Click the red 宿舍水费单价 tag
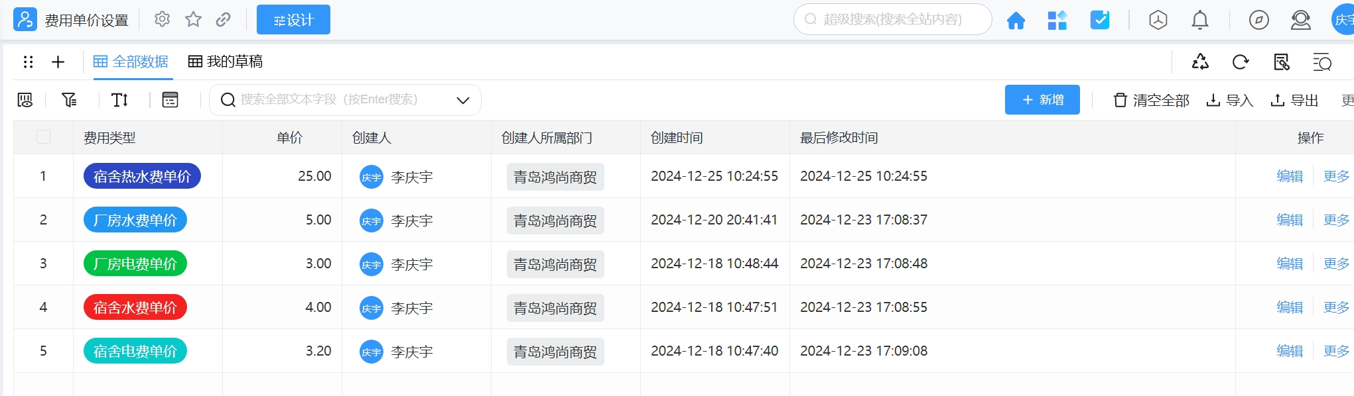Screen dimensions: 1354x396 (x=135, y=307)
